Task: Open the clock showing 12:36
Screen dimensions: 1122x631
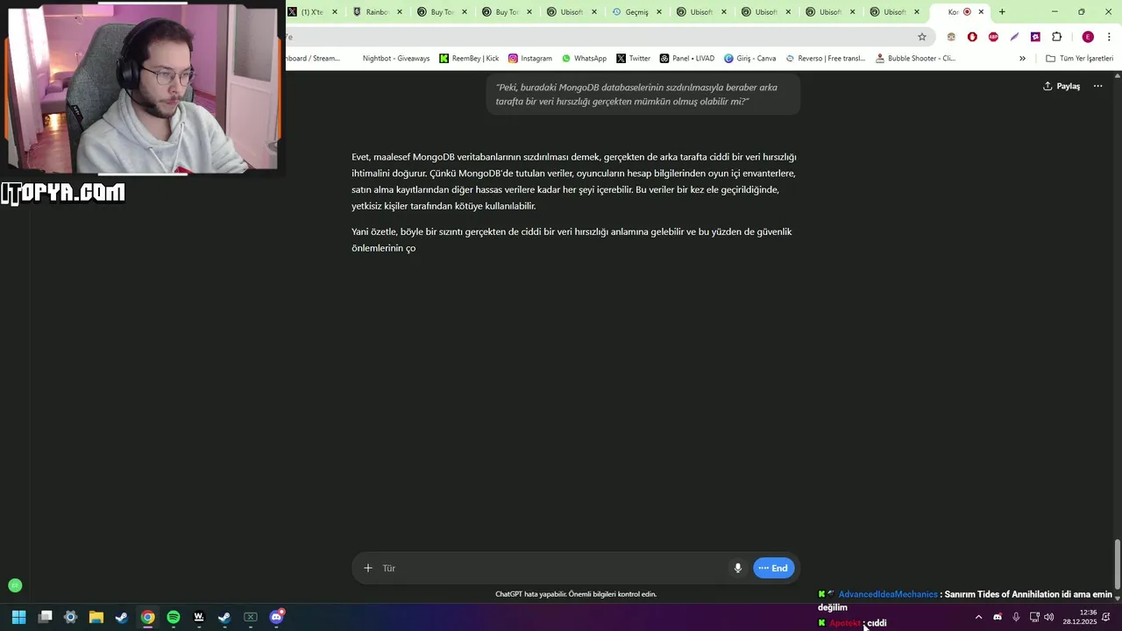Action: (x=1080, y=617)
